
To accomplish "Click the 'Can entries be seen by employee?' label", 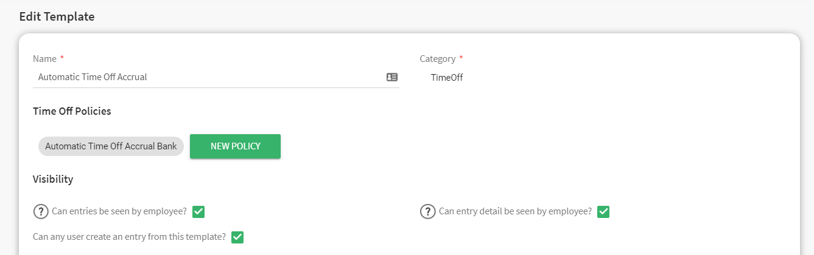I will (119, 212).
